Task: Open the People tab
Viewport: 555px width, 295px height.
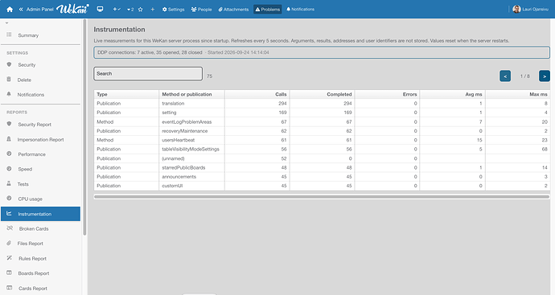Action: pyautogui.click(x=201, y=10)
